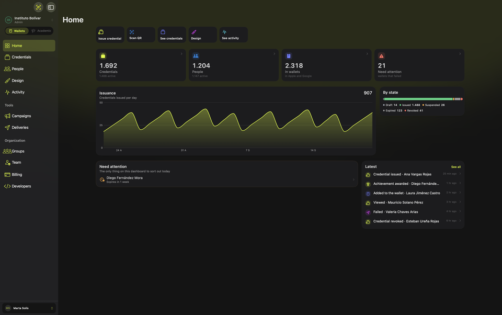Image resolution: width=502 pixels, height=315 pixels.
Task: Click the icon beside Diego Fernández Mora
Action: (102, 180)
